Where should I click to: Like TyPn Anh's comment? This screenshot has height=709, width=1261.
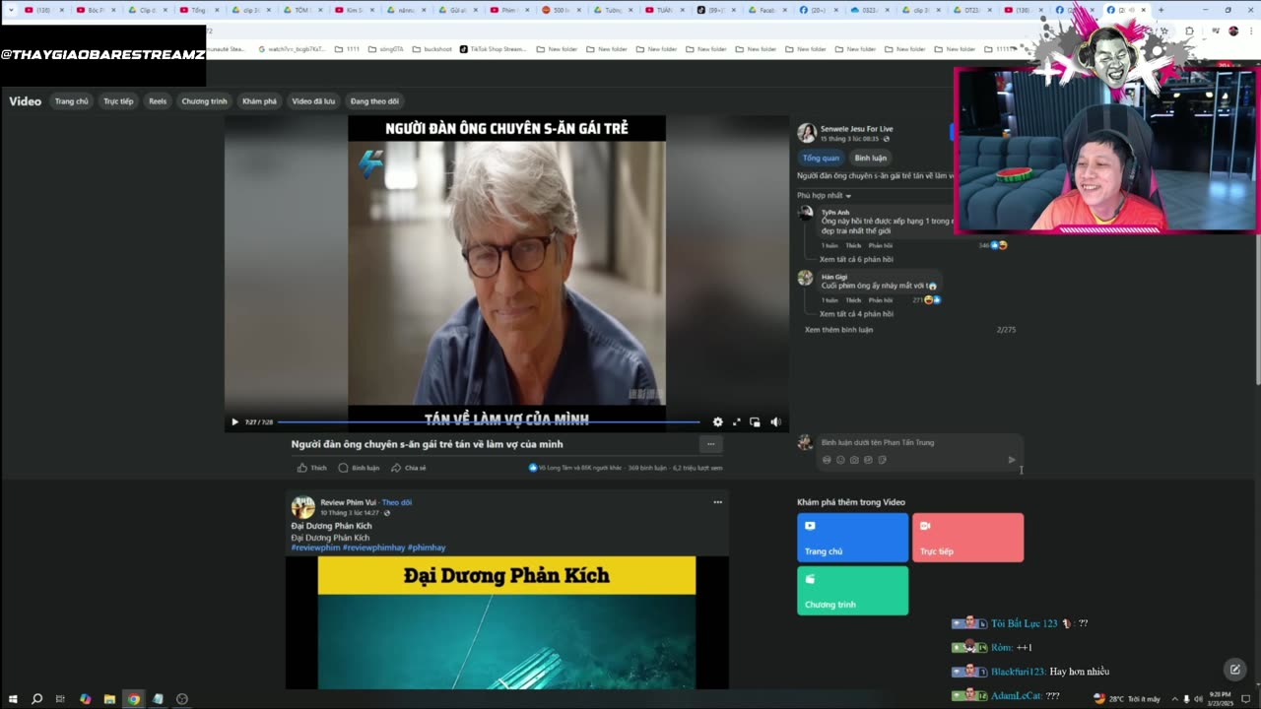click(x=853, y=245)
